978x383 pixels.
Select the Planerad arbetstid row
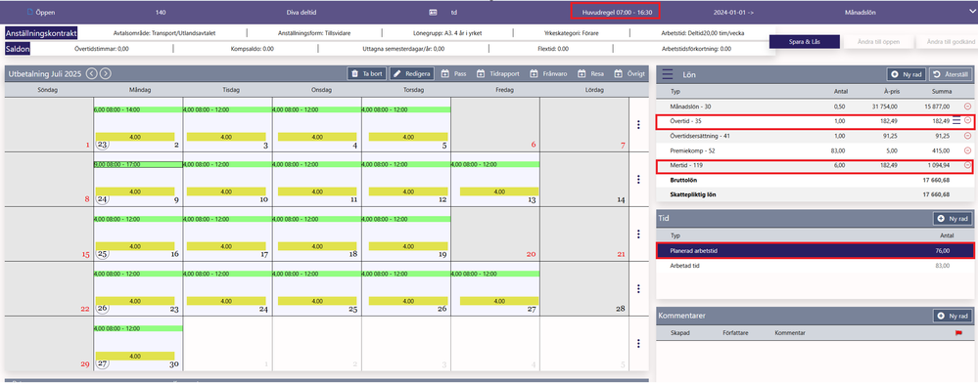[x=815, y=251]
